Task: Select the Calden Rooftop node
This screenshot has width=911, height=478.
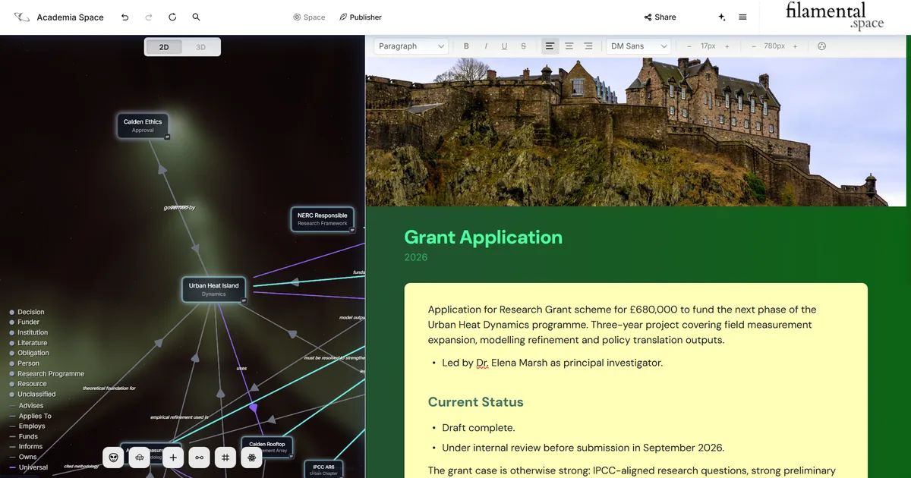Action: [x=267, y=448]
